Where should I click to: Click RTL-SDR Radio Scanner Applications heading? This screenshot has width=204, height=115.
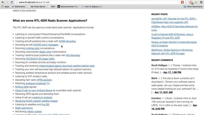(x=50, y=20)
